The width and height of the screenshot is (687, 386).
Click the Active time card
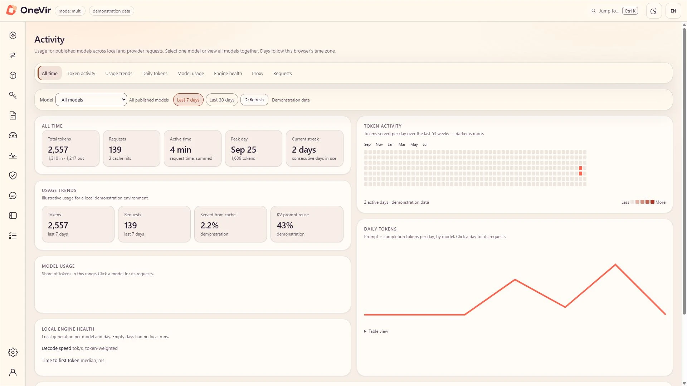click(x=193, y=148)
